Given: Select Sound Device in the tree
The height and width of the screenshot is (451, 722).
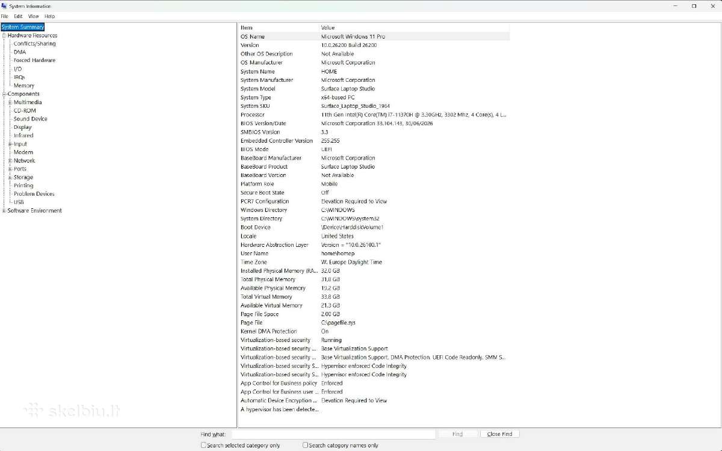Looking at the screenshot, I should 31,119.
